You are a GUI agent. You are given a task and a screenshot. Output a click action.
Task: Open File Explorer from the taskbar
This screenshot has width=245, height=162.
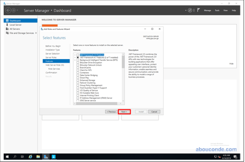[38, 157]
